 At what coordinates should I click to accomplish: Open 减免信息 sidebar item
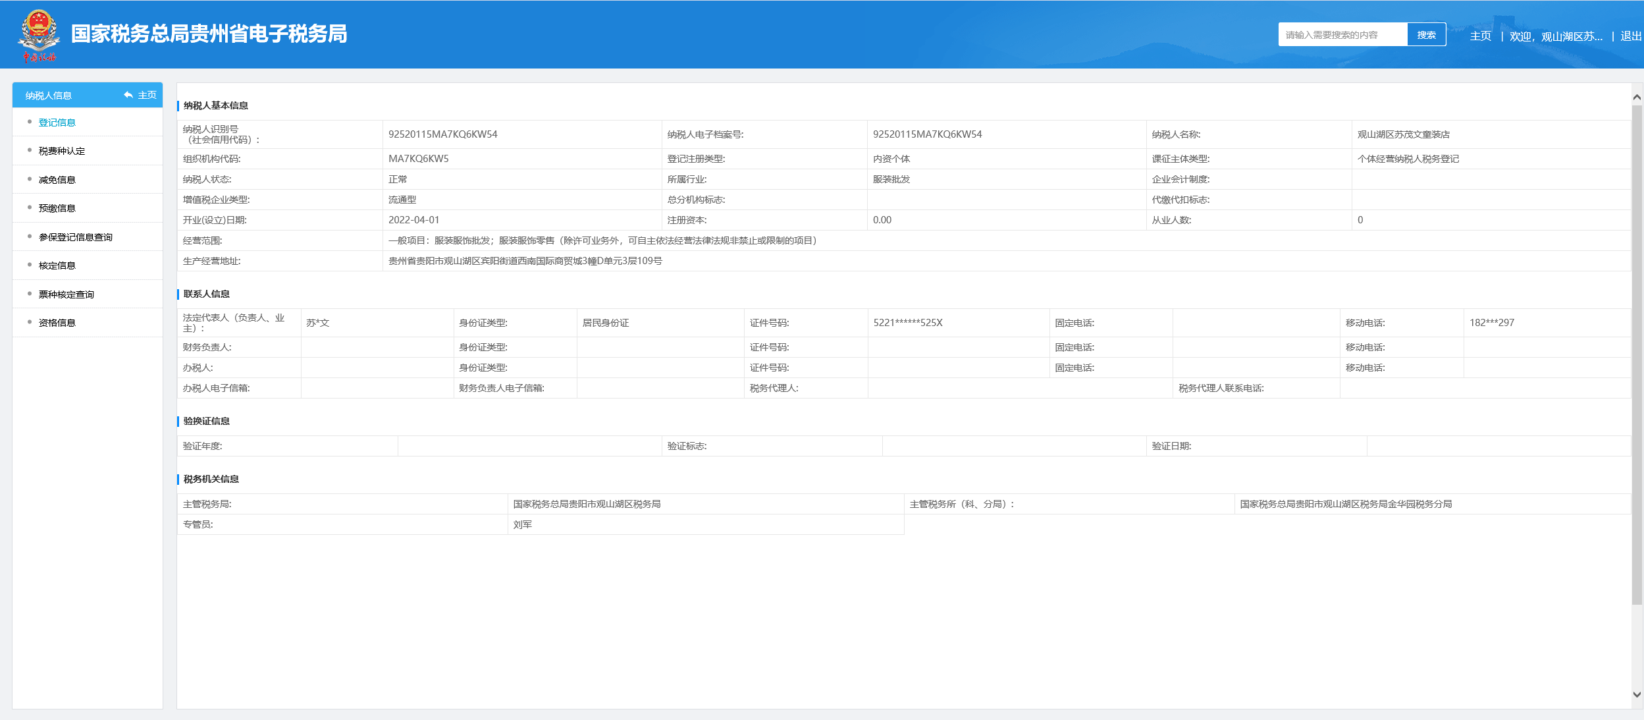(x=57, y=180)
